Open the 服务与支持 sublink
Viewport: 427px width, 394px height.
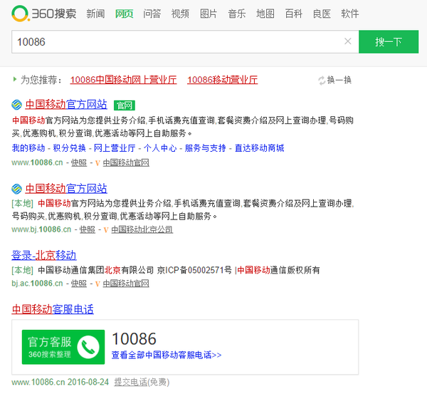click(x=206, y=148)
